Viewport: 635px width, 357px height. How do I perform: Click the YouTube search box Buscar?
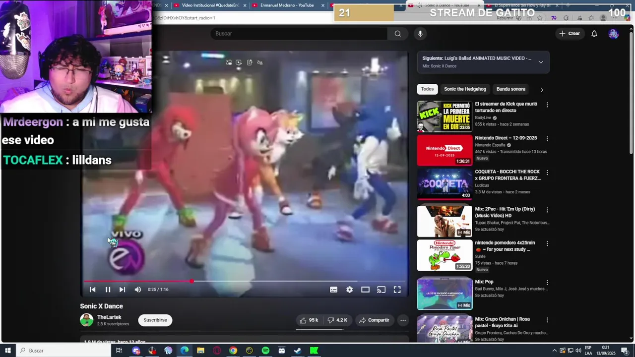click(x=299, y=34)
